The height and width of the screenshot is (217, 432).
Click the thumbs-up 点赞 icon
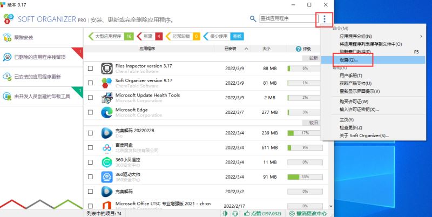coord(247,213)
